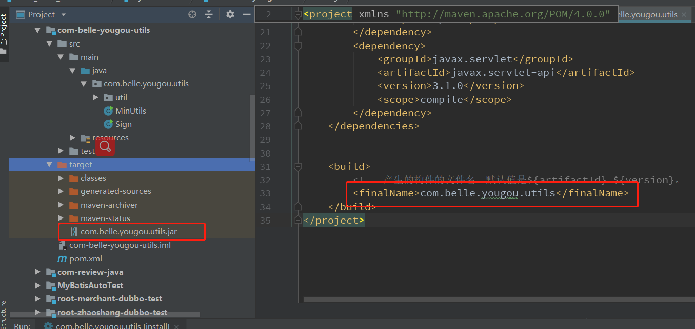Screen dimensions: 695x329
Task: Collapse the src folder node
Action: (49, 43)
